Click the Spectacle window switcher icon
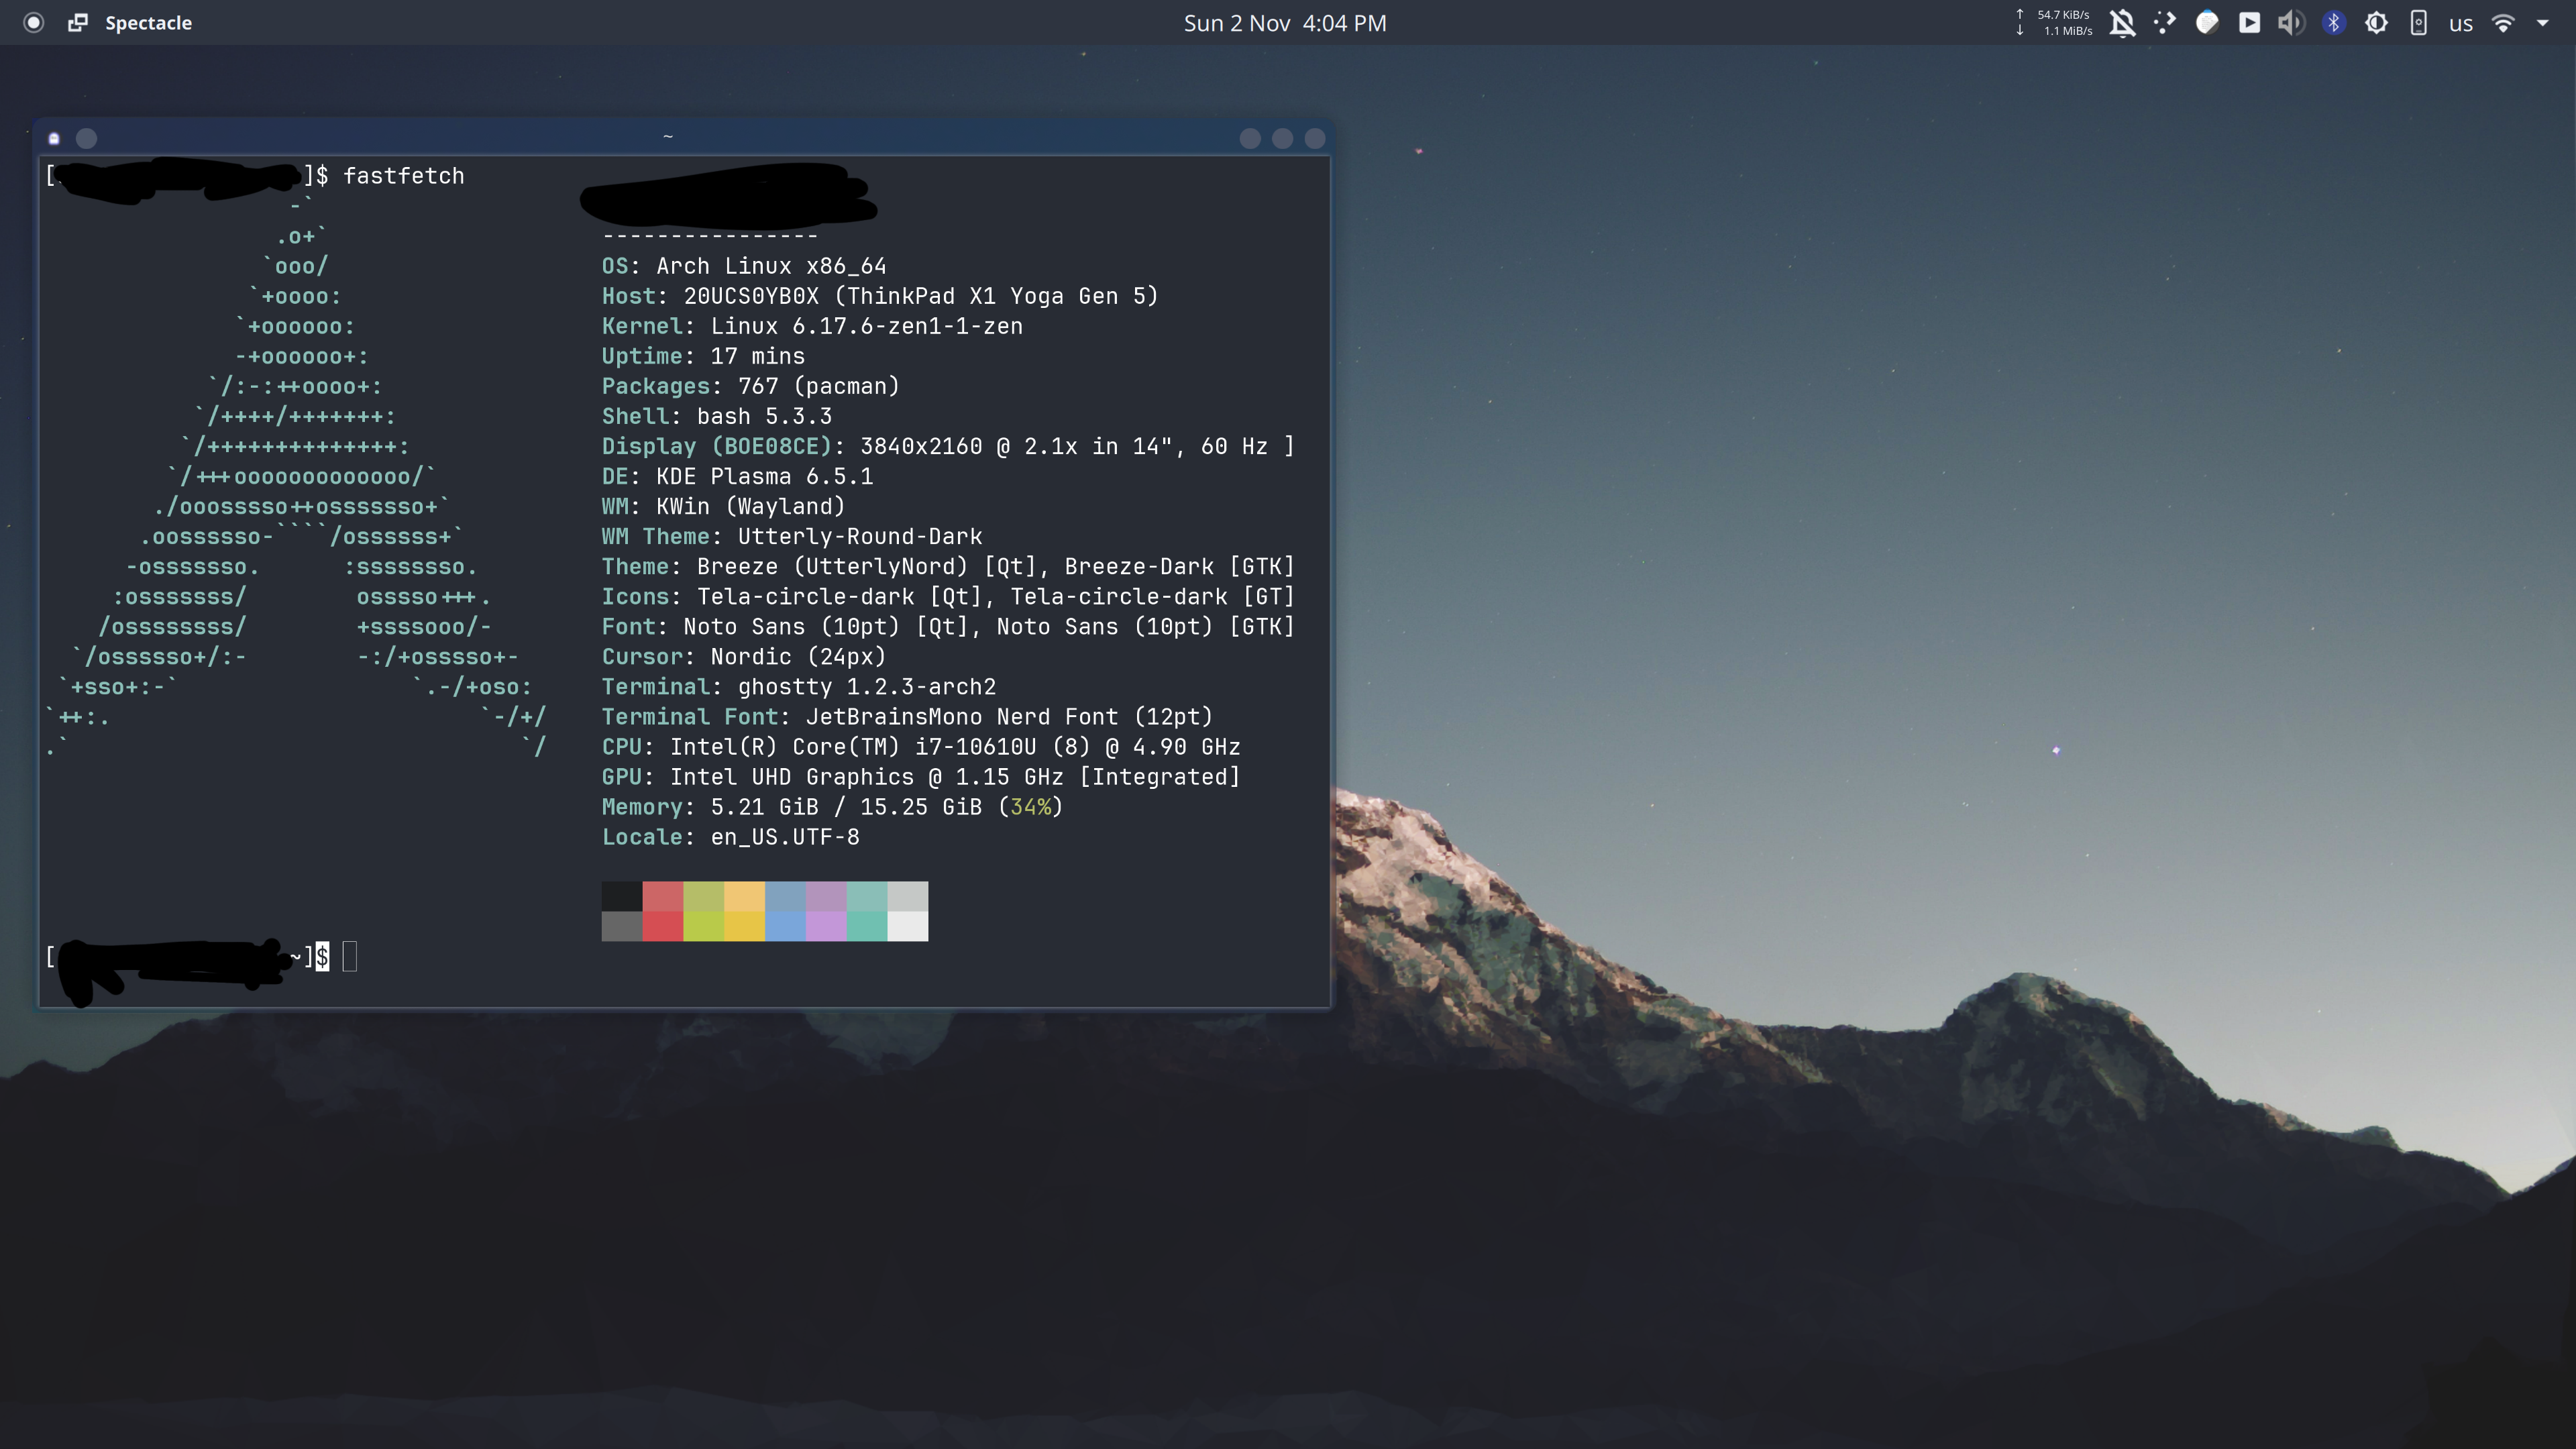Viewport: 2576px width, 1449px height. point(78,22)
